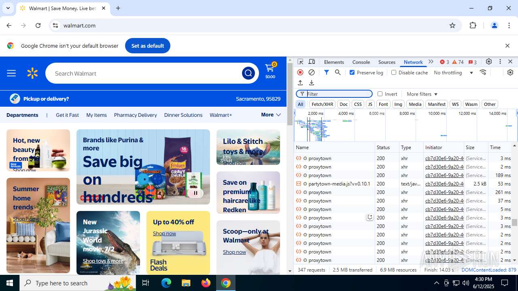The width and height of the screenshot is (518, 291).
Task: Open the Chrome profile icon
Action: pyautogui.click(x=494, y=25)
